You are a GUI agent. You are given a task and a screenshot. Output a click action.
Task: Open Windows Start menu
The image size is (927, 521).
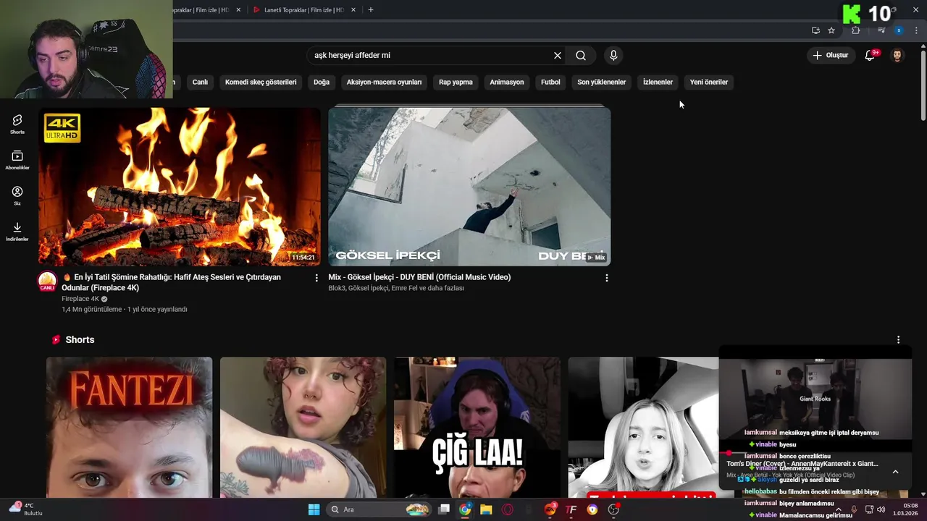314,509
